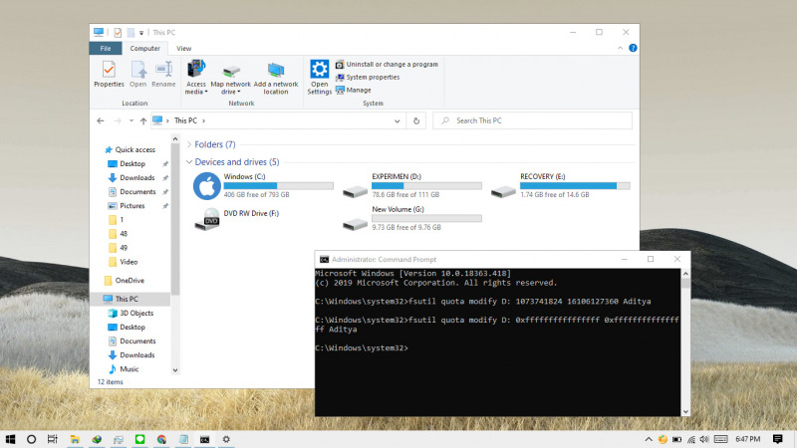Open Settings from the ribbon
Image resolution: width=797 pixels, height=448 pixels.
tap(319, 77)
